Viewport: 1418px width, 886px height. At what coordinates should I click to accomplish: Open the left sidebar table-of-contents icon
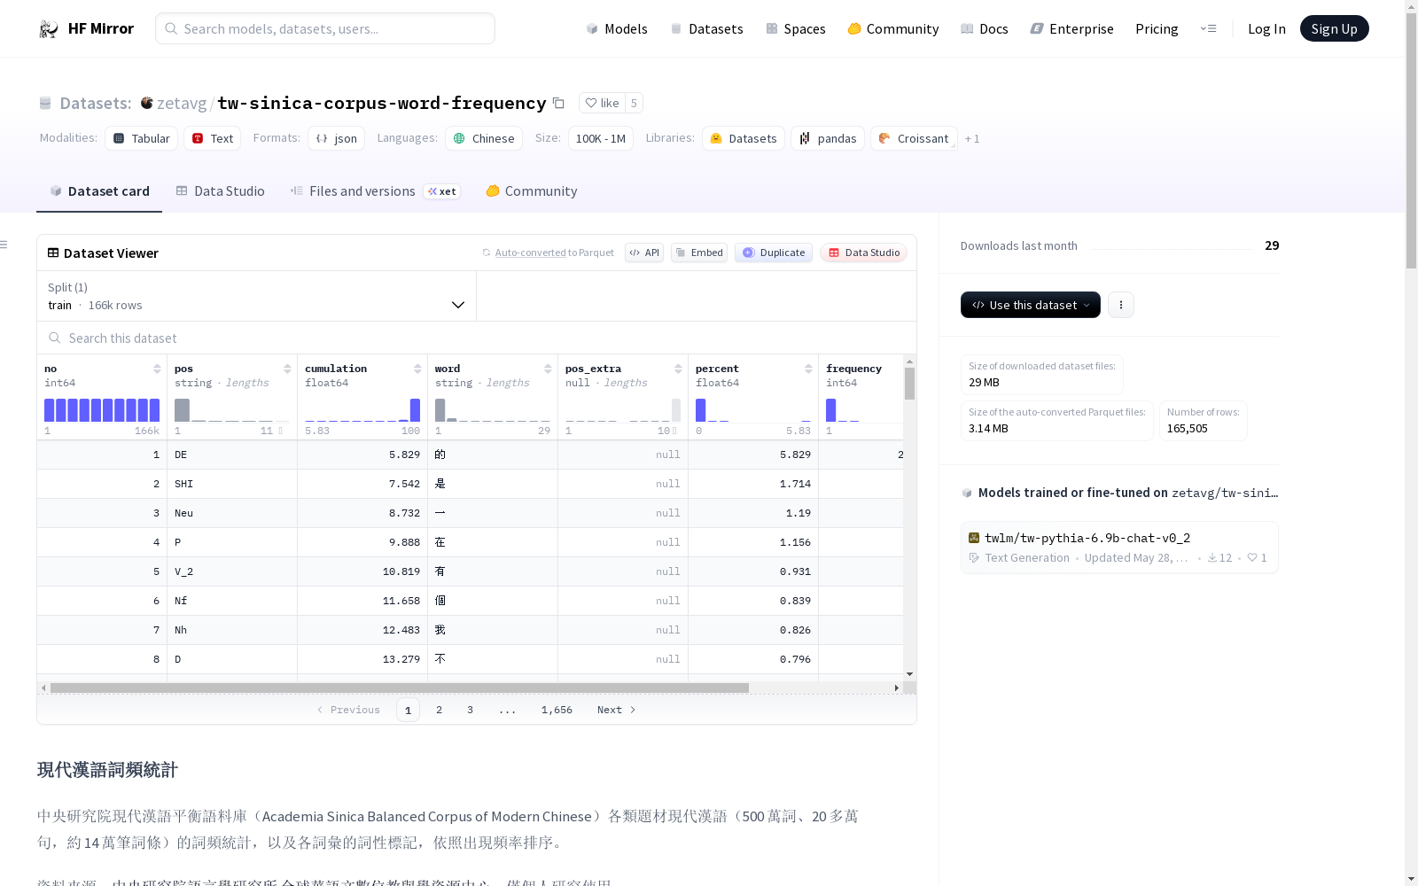(x=4, y=245)
